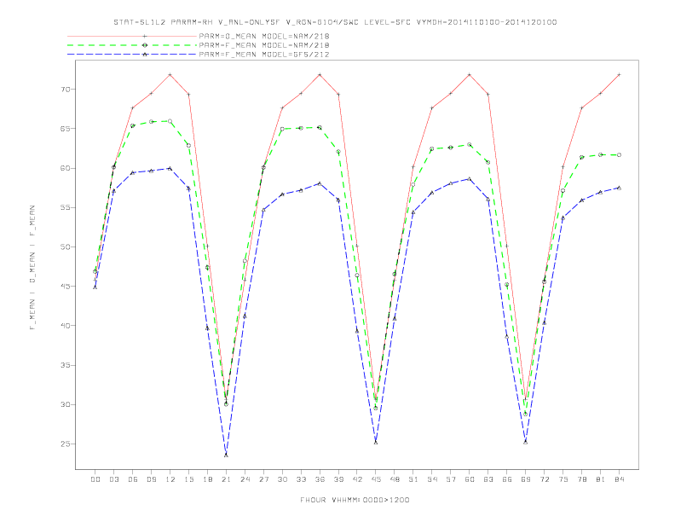Viewport: 675px width, 522px height.
Task: Click x-axis tick label 81
Action: pos(601,479)
